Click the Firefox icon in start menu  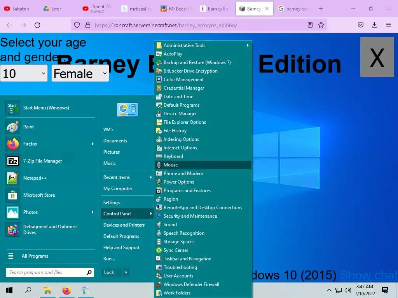click(13, 144)
